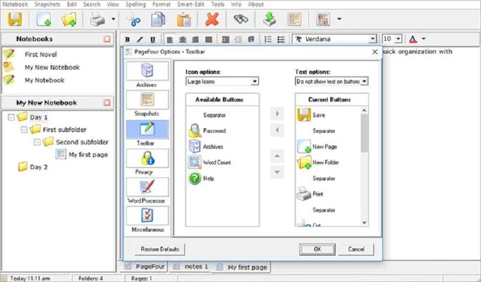Screen dimensions: 481x282
Task: Switch to the notes 1 tab
Action: point(191,267)
